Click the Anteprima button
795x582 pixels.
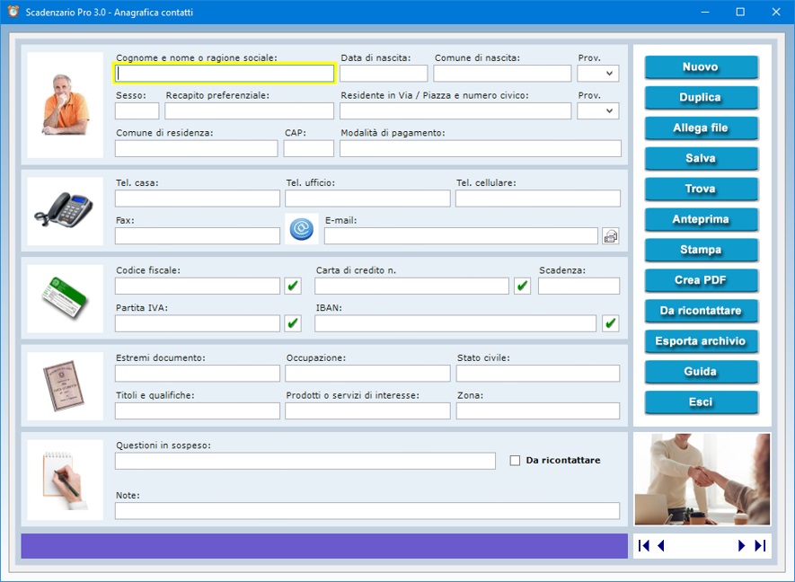702,219
